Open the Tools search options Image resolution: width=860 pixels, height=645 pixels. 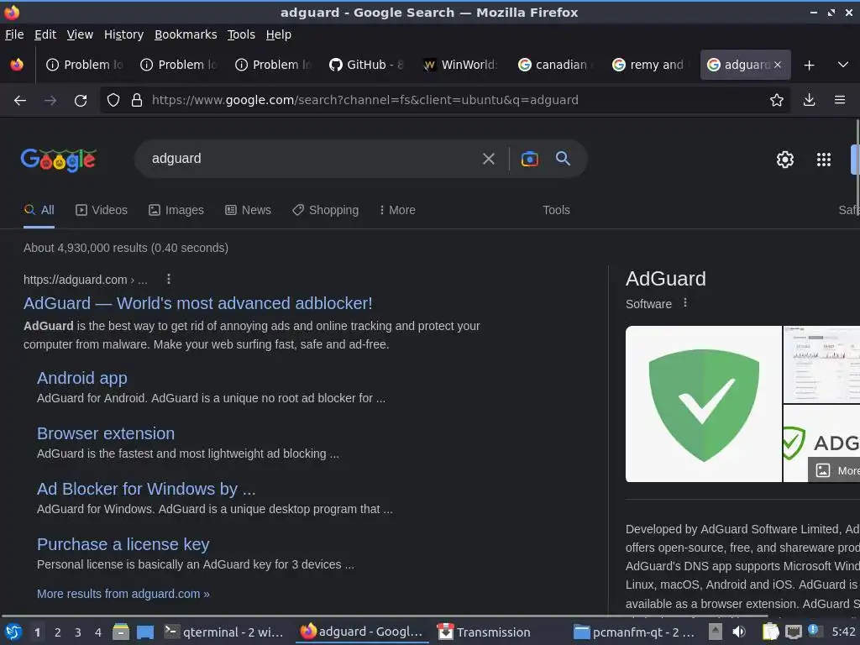(x=556, y=210)
